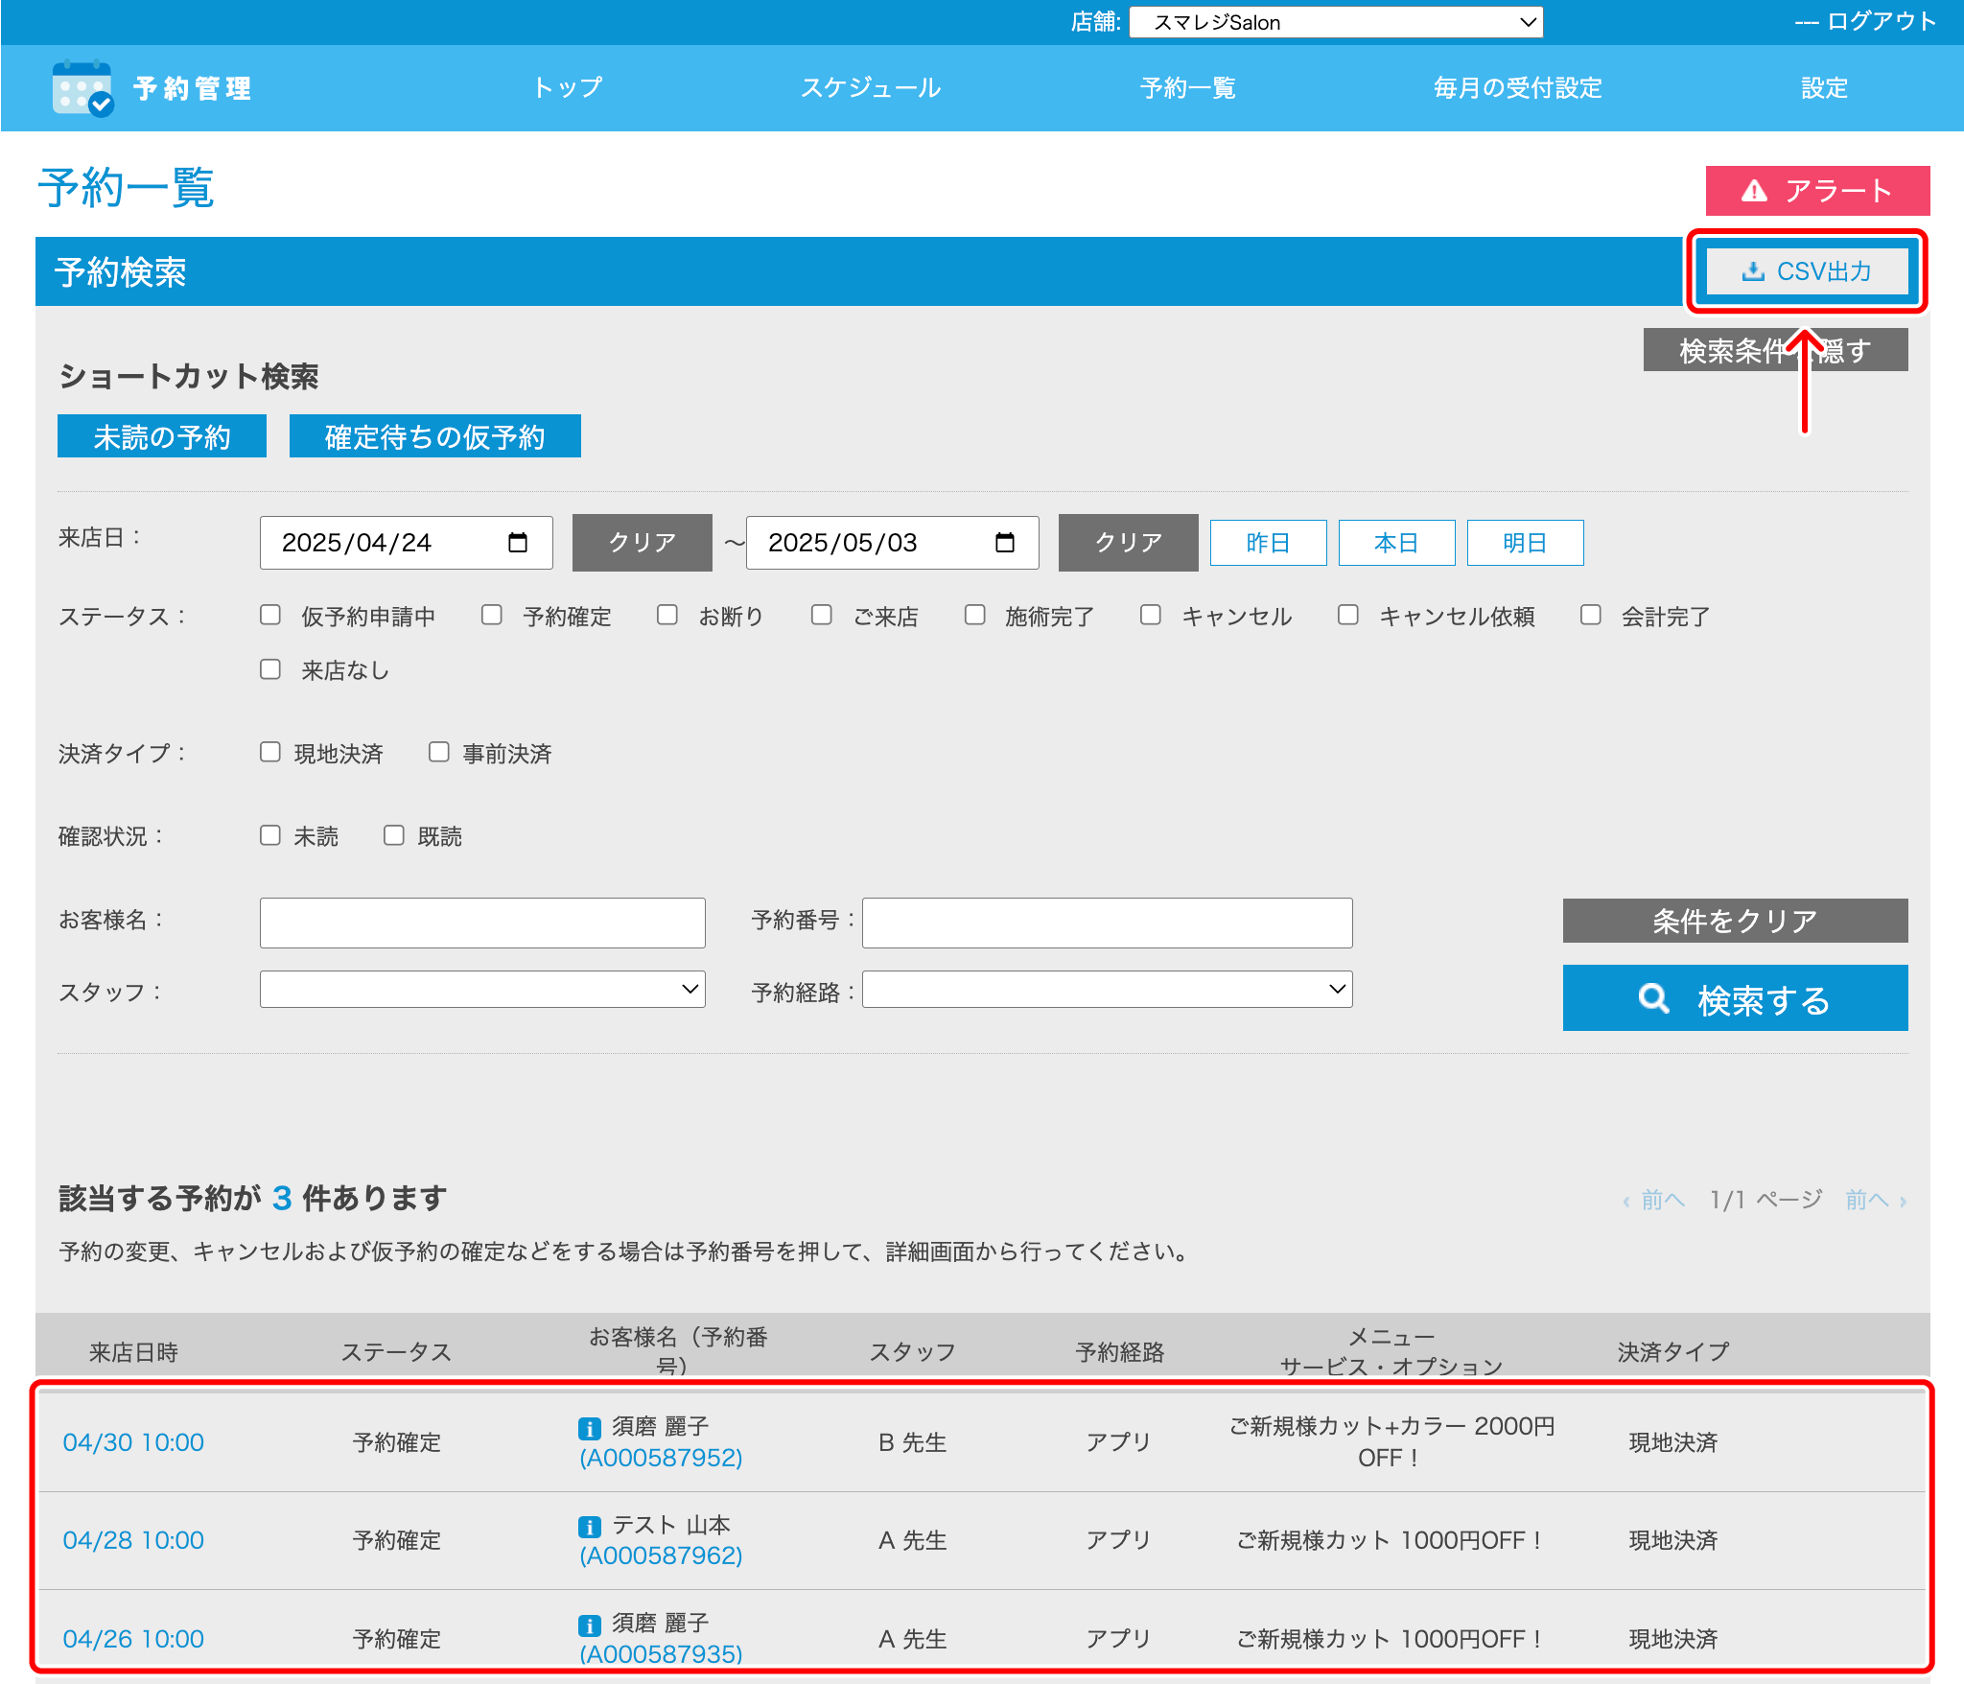The width and height of the screenshot is (1964, 1684).
Task: Click the red アラート warning button
Action: [x=1816, y=191]
